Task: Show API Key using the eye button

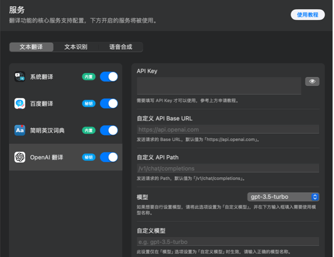Action: click(312, 81)
